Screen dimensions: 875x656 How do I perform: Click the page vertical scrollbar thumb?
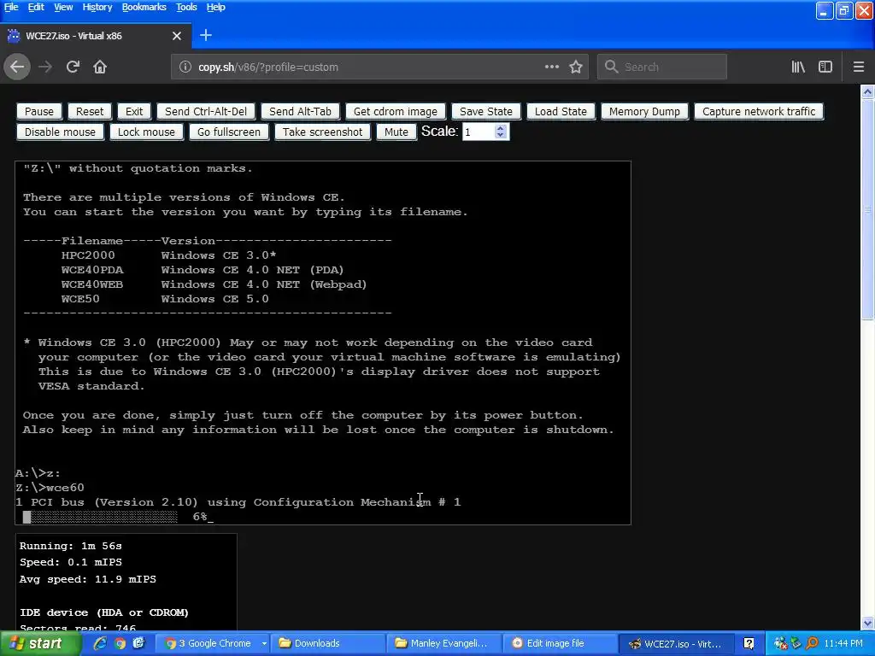click(x=868, y=210)
